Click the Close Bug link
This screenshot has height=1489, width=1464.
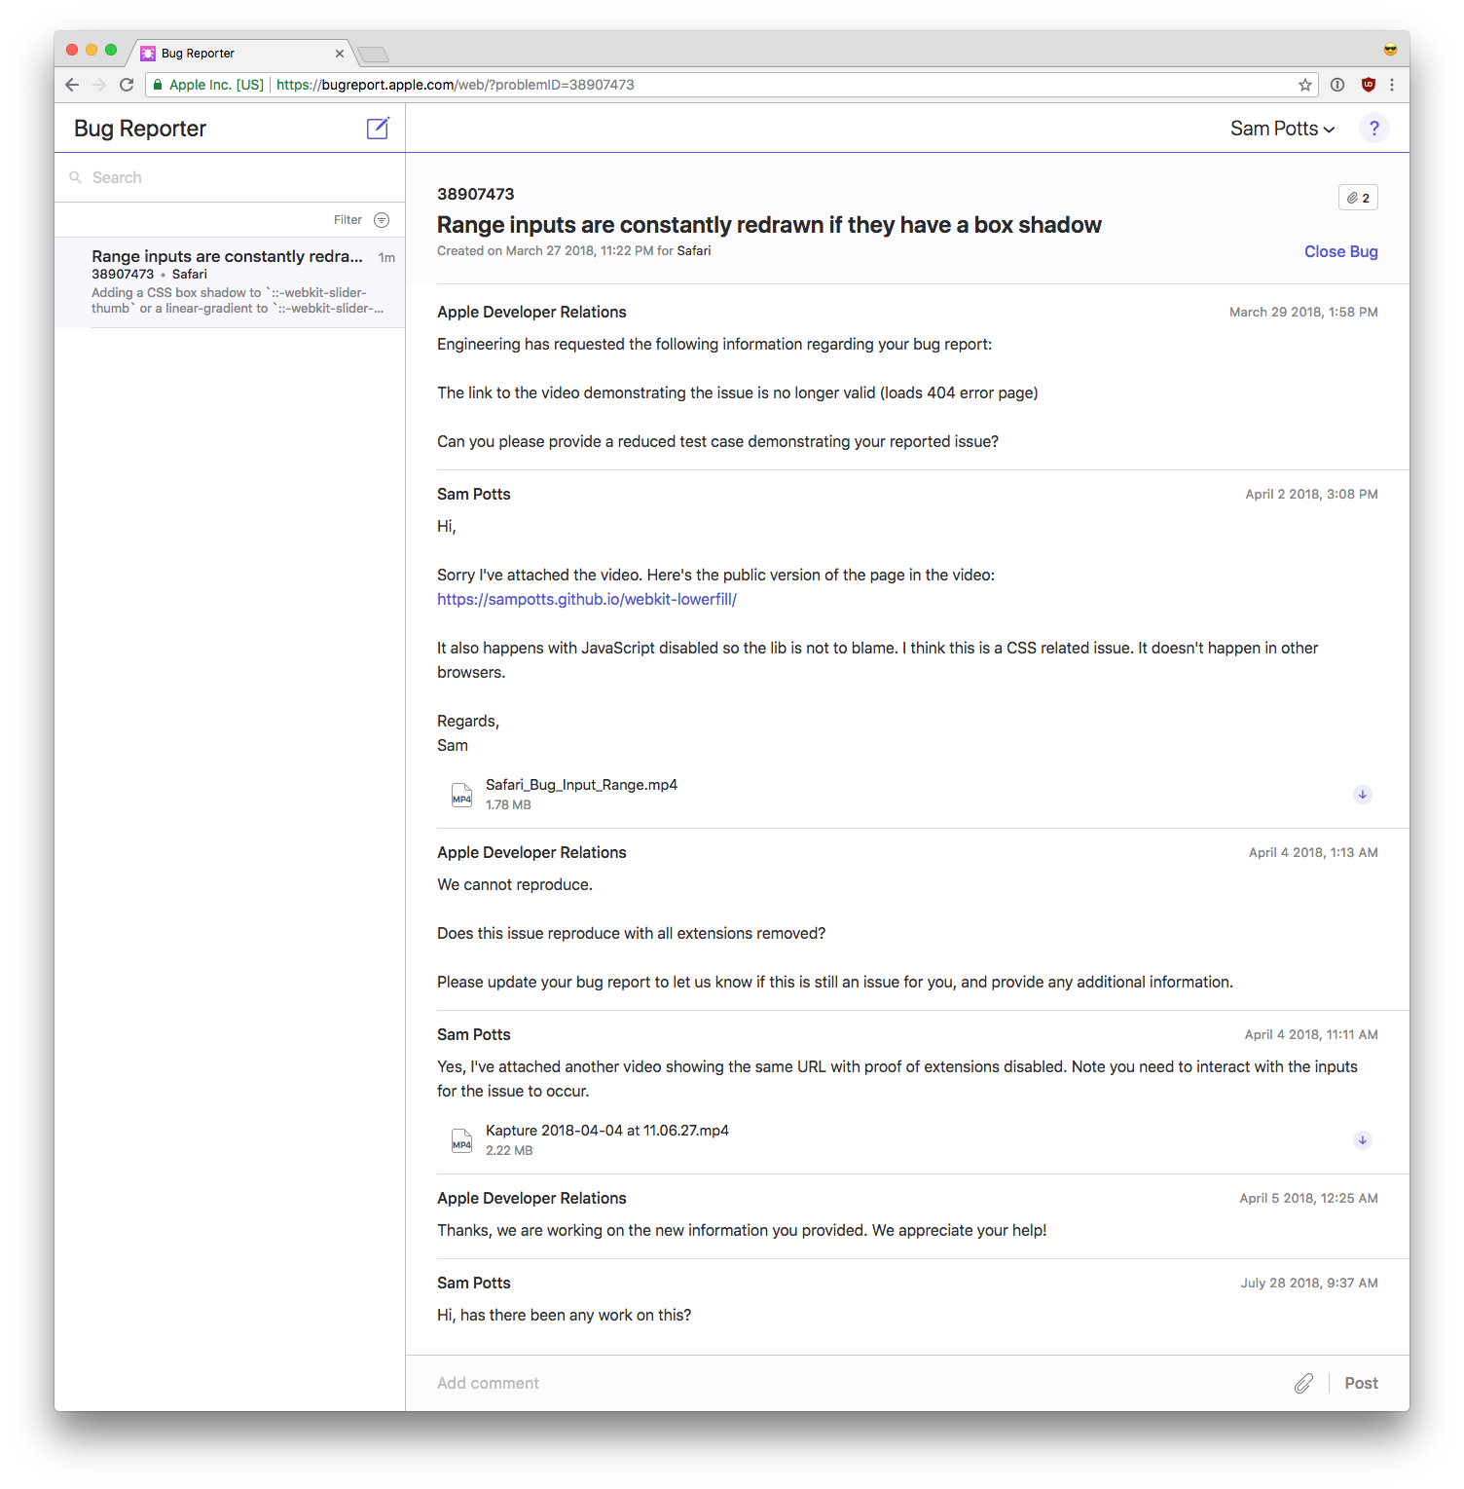click(1340, 251)
